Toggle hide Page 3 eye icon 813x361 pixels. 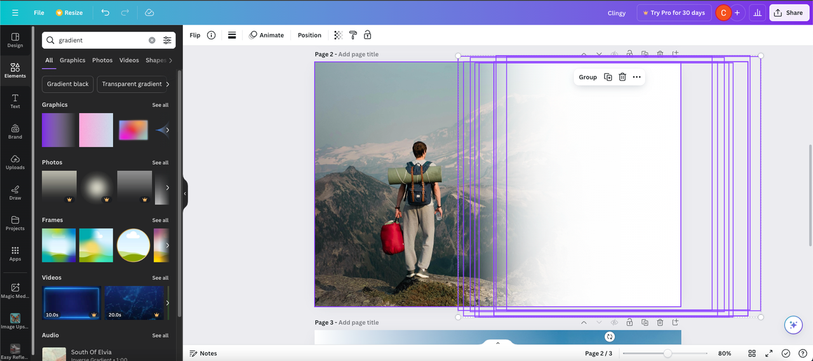point(614,322)
